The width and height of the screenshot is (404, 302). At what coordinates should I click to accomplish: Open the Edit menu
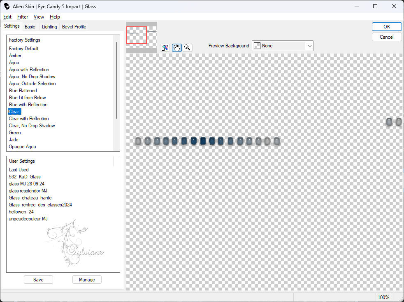click(7, 17)
